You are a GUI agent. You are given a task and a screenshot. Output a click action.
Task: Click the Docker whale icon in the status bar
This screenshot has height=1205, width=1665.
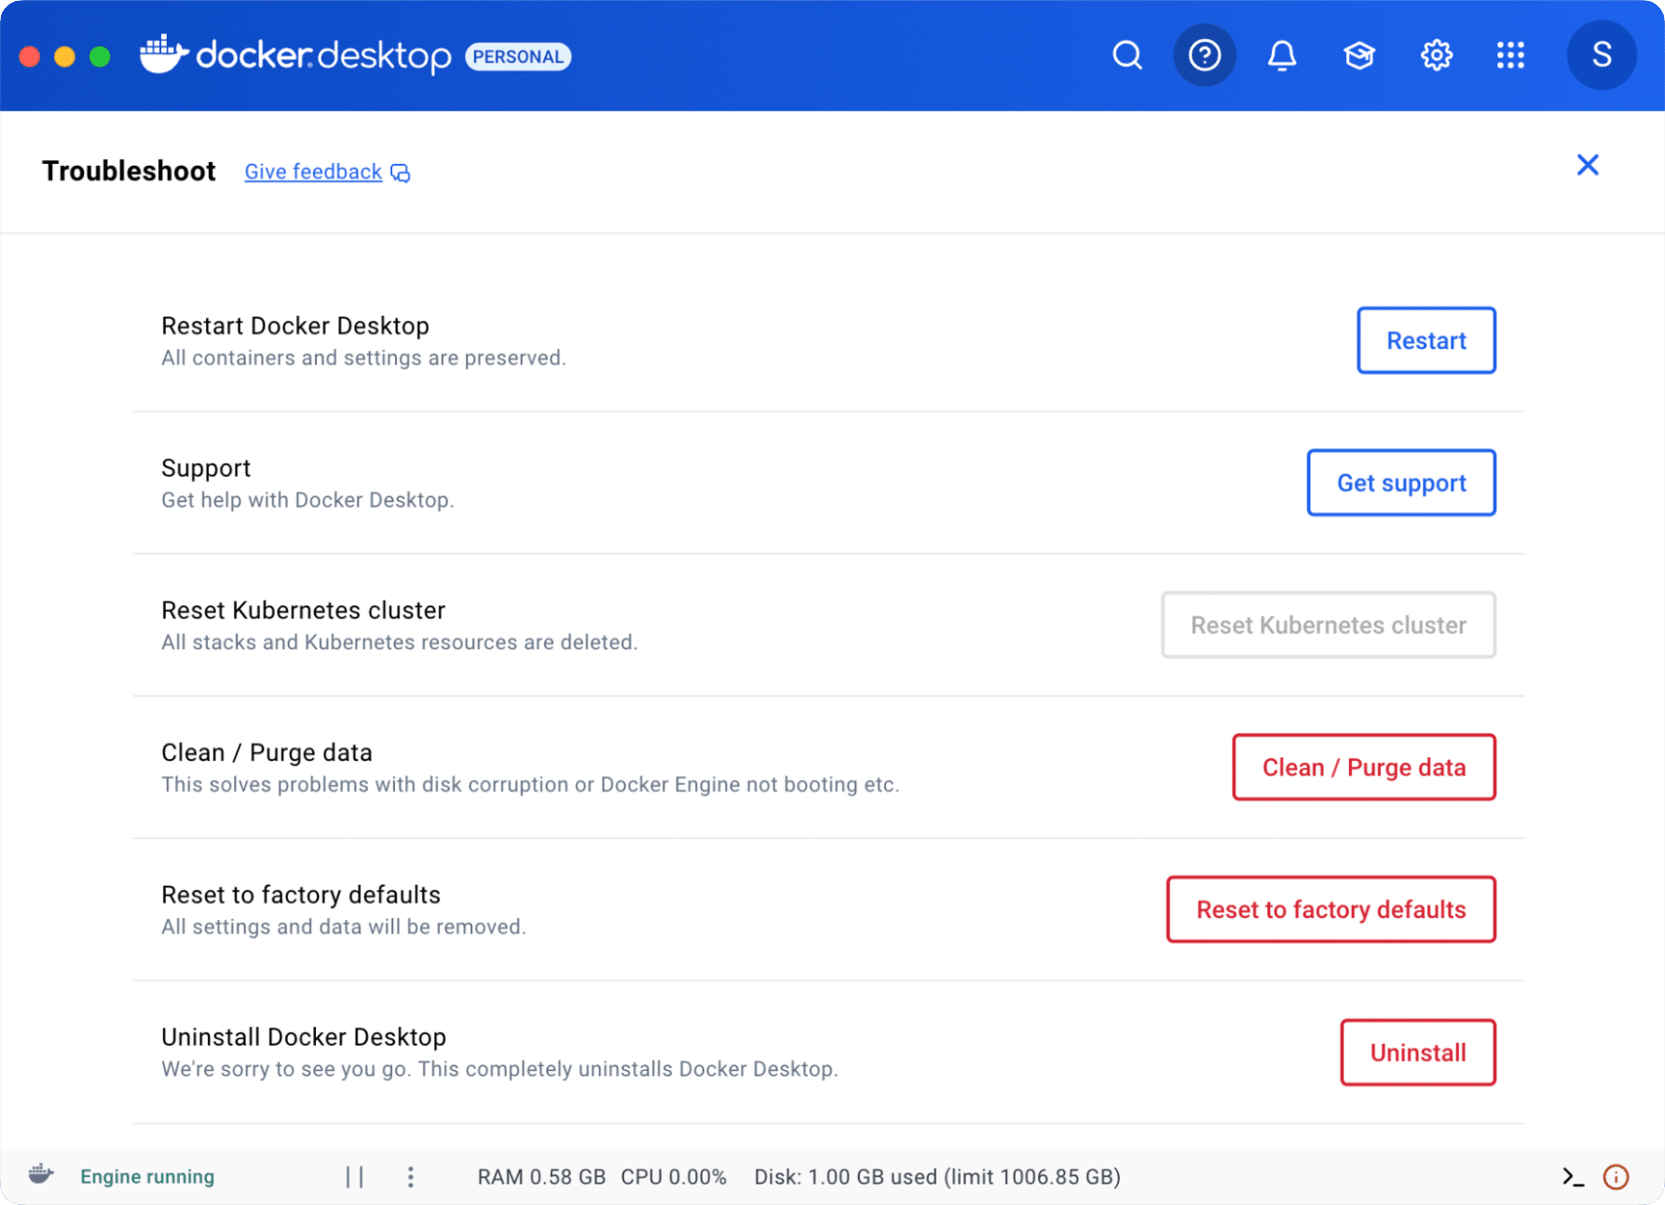(x=41, y=1175)
